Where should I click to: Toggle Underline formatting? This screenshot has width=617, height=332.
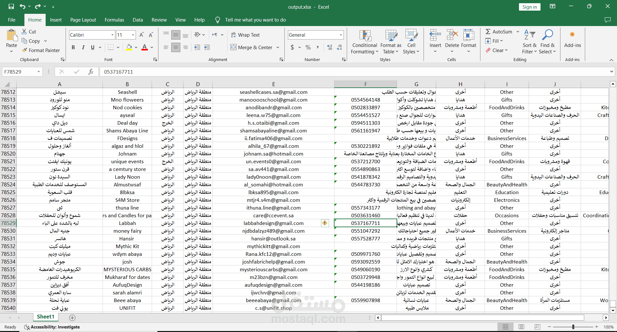(93, 47)
